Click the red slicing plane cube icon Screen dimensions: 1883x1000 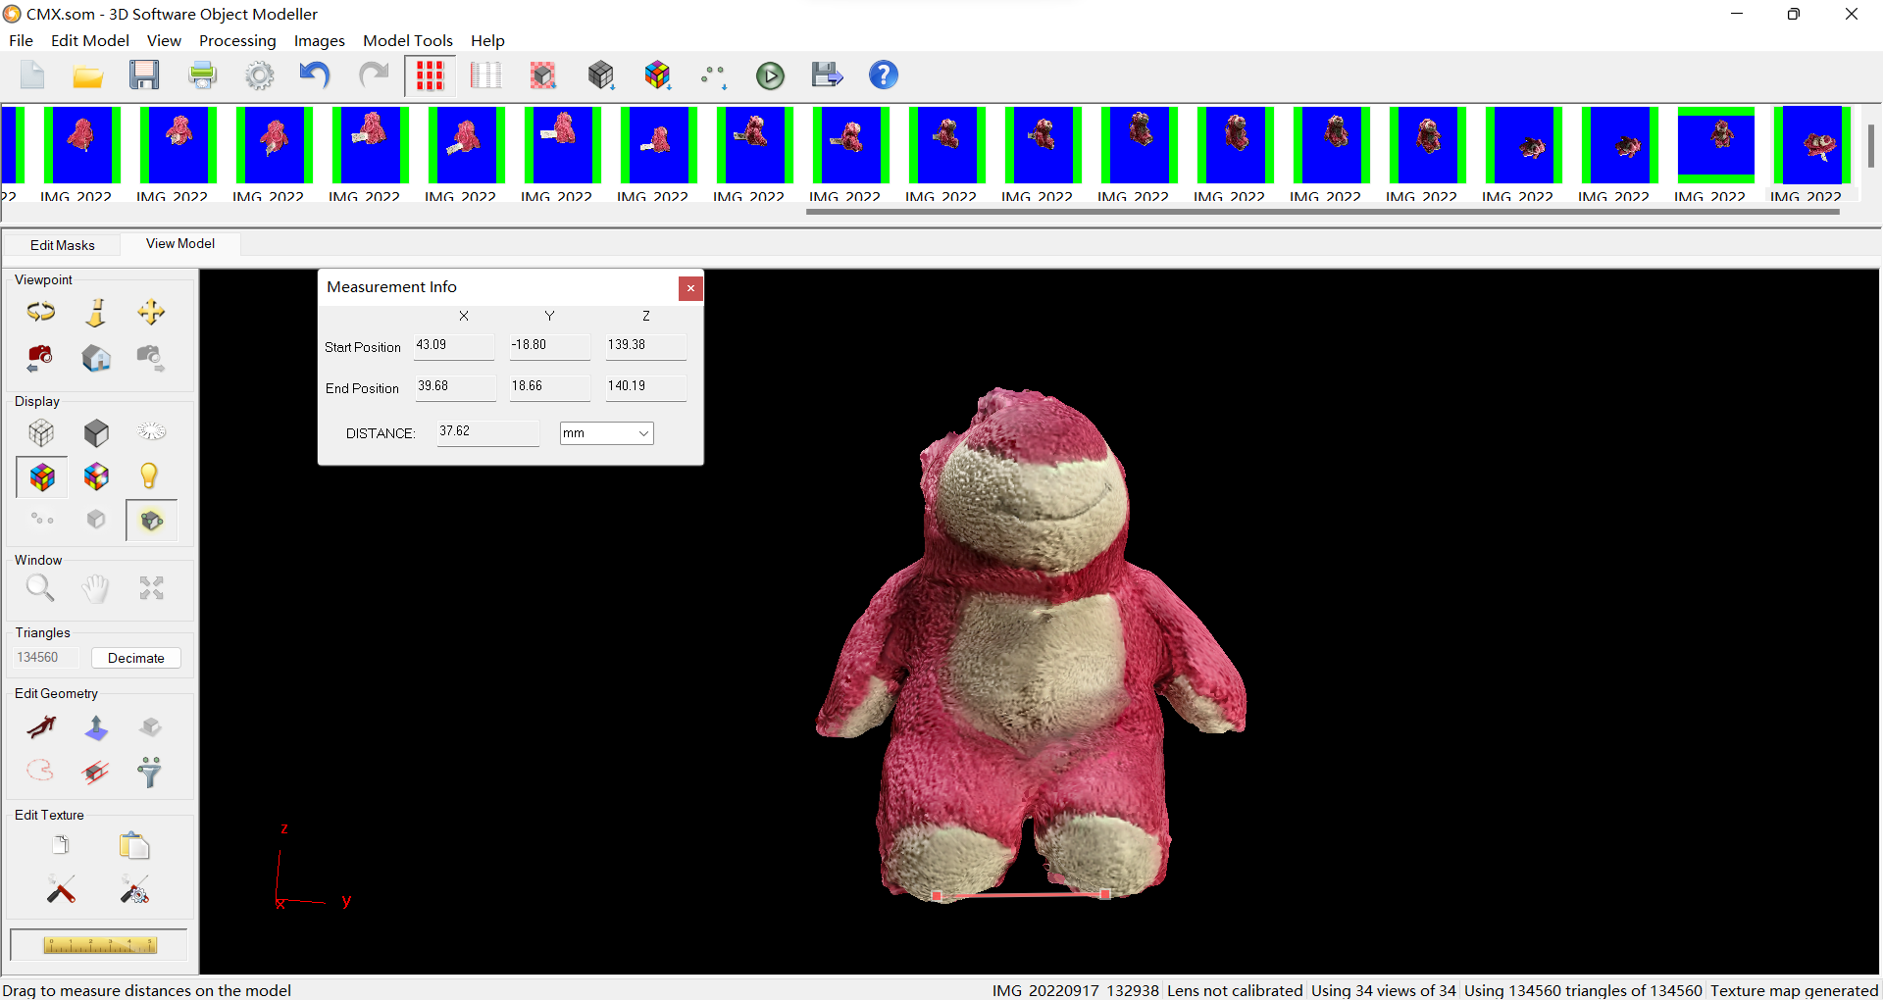pyautogui.click(x=96, y=772)
